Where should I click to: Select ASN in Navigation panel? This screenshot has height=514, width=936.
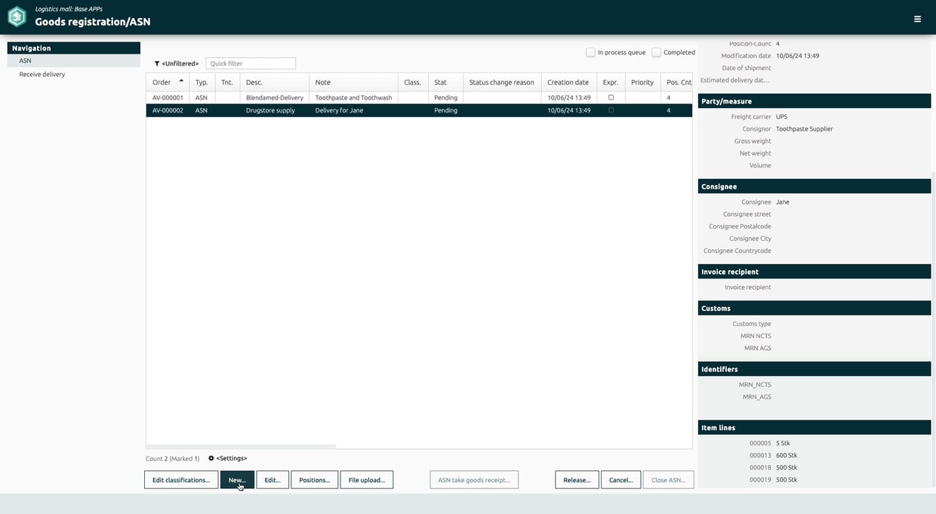point(74,60)
